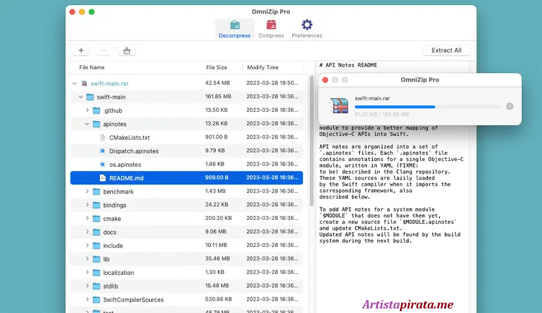542x313 pixels.
Task: Click the add archive plus button
Action: 81,50
